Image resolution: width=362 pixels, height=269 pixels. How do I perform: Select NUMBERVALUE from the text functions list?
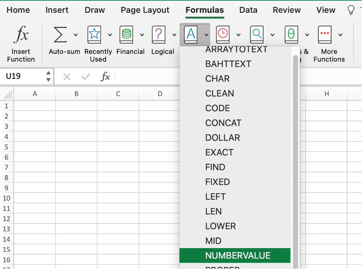click(237, 255)
